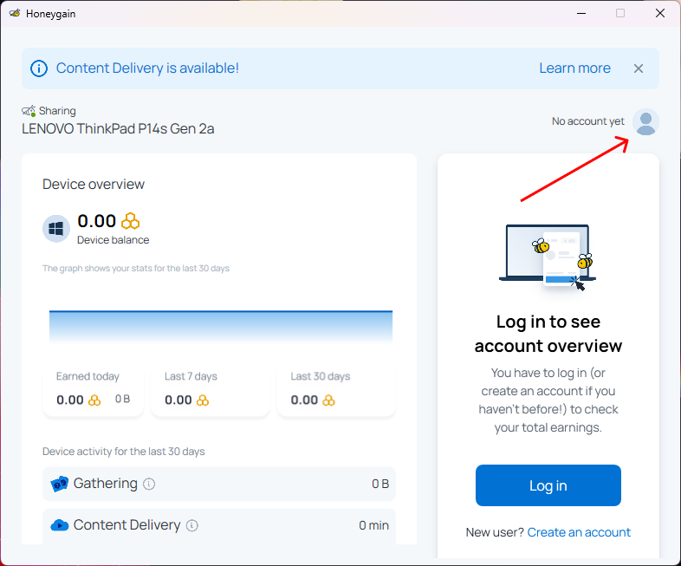The width and height of the screenshot is (681, 566).
Task: Click the honeycomb icon under Last 30 days
Action: [328, 400]
